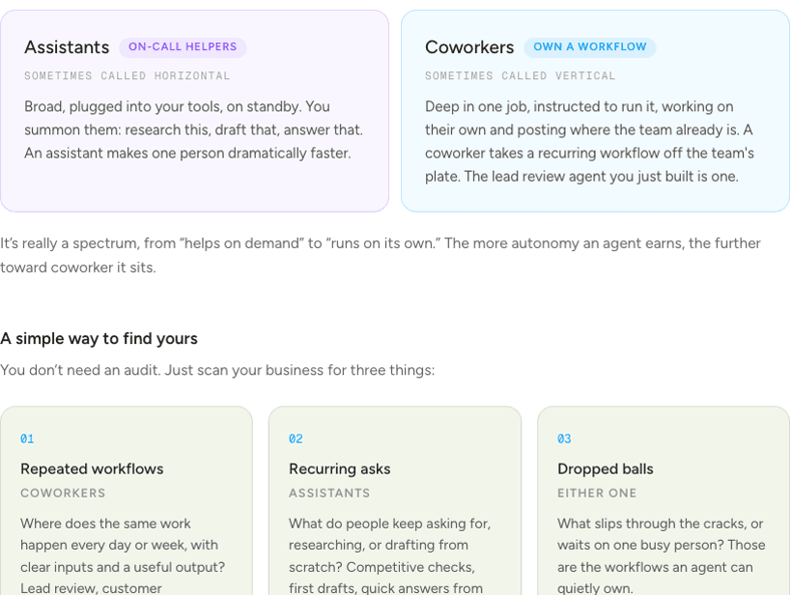Image resolution: width=792 pixels, height=595 pixels.
Task: Select the Coworkers card heading
Action: pyautogui.click(x=469, y=47)
